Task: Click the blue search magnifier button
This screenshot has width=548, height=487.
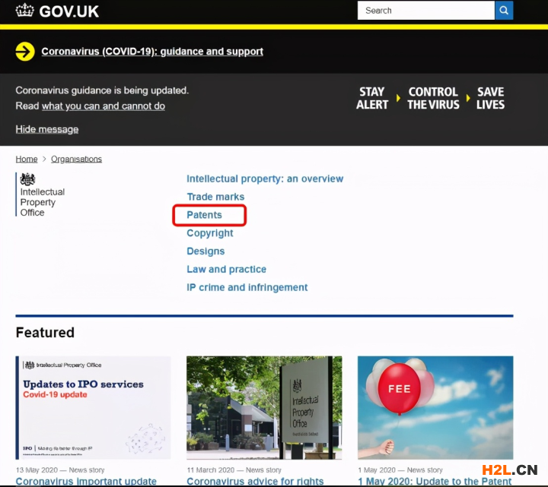Action: coord(504,11)
